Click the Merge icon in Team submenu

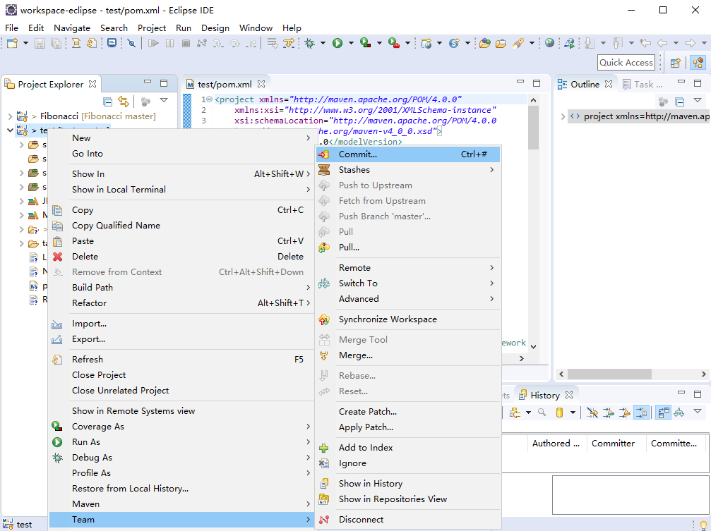click(324, 355)
